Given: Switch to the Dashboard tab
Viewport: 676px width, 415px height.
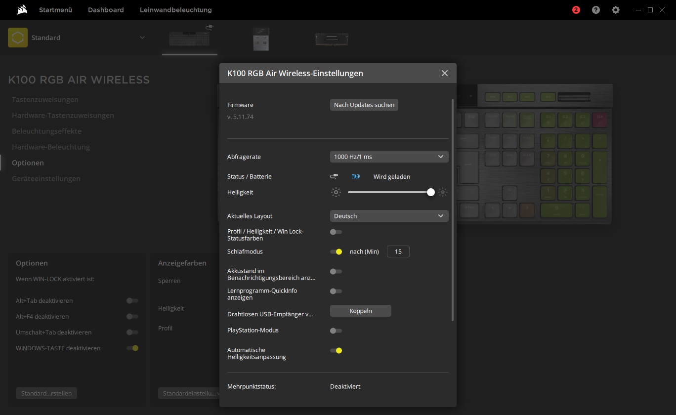Looking at the screenshot, I should pyautogui.click(x=106, y=10).
